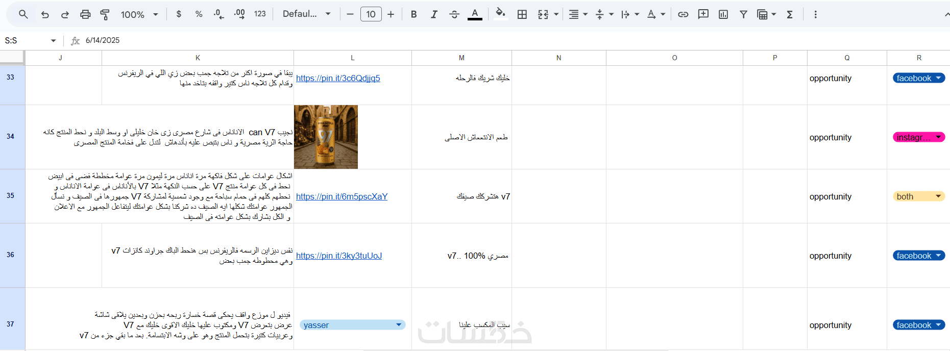Format as currency

pyautogui.click(x=179, y=14)
